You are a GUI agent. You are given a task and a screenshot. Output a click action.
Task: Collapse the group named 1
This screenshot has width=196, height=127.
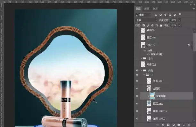coord(144,75)
